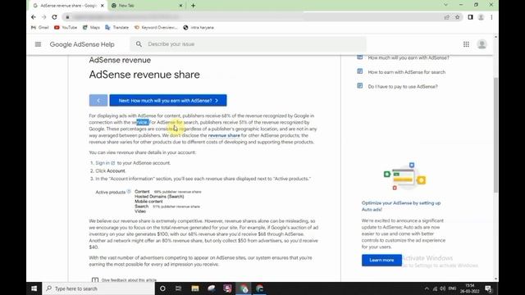525x295 pixels.
Task: Close the New Tab tab
Action: click(x=180, y=6)
